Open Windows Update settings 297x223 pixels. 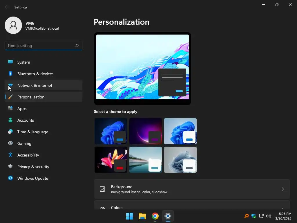tap(44, 178)
